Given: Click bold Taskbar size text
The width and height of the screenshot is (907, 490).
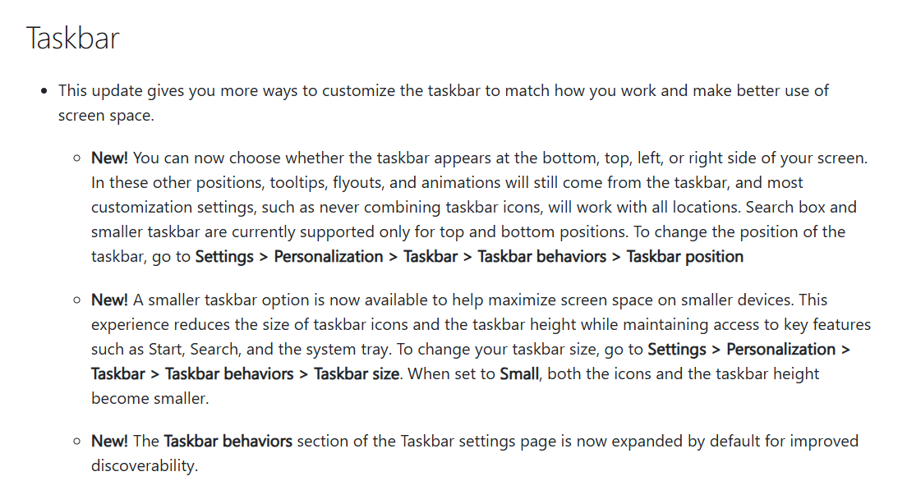Looking at the screenshot, I should (357, 373).
